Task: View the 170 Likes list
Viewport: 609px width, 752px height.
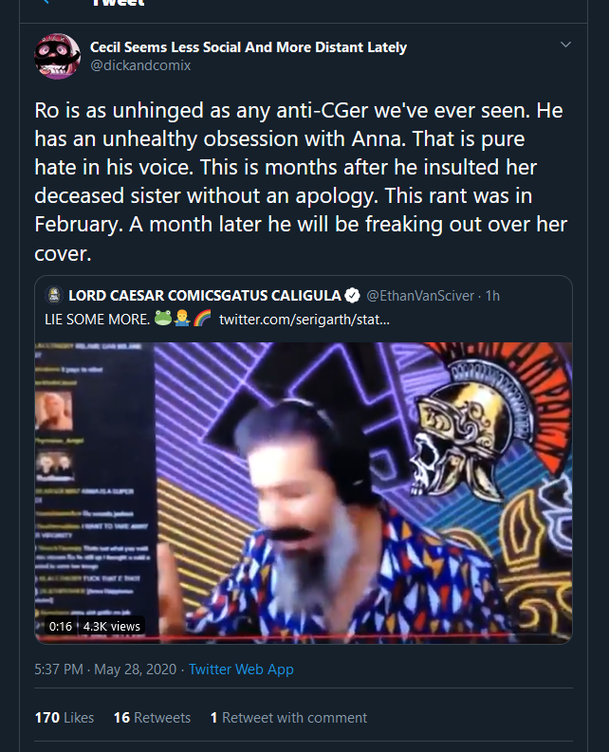Action: [x=65, y=718]
